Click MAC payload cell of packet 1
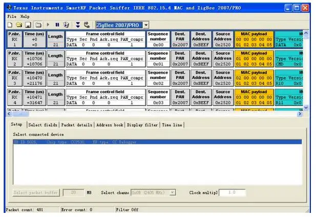316x217 pixels. click(254, 39)
